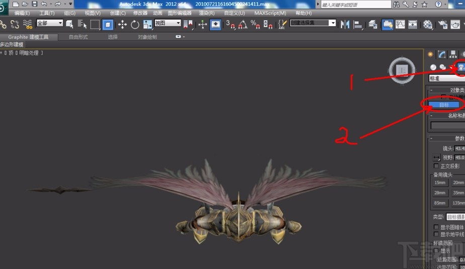Open the '标准' category dropdown in command panel
The height and width of the screenshot is (269, 465).
(x=447, y=78)
